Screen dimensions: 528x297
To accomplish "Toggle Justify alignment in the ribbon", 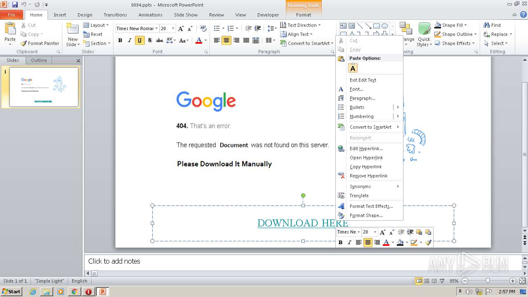I will click(246, 40).
